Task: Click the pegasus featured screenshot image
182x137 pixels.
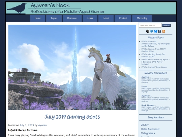Action: point(72,67)
